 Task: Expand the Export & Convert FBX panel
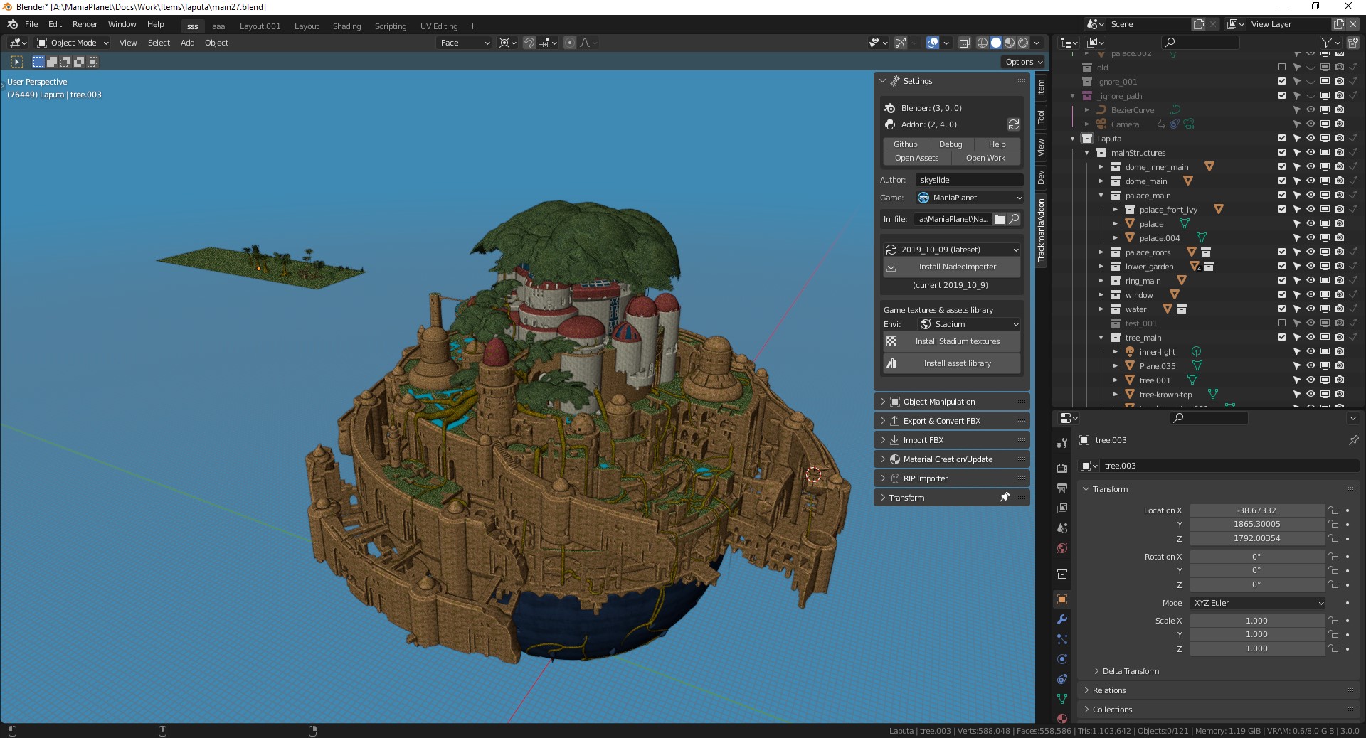pos(952,421)
